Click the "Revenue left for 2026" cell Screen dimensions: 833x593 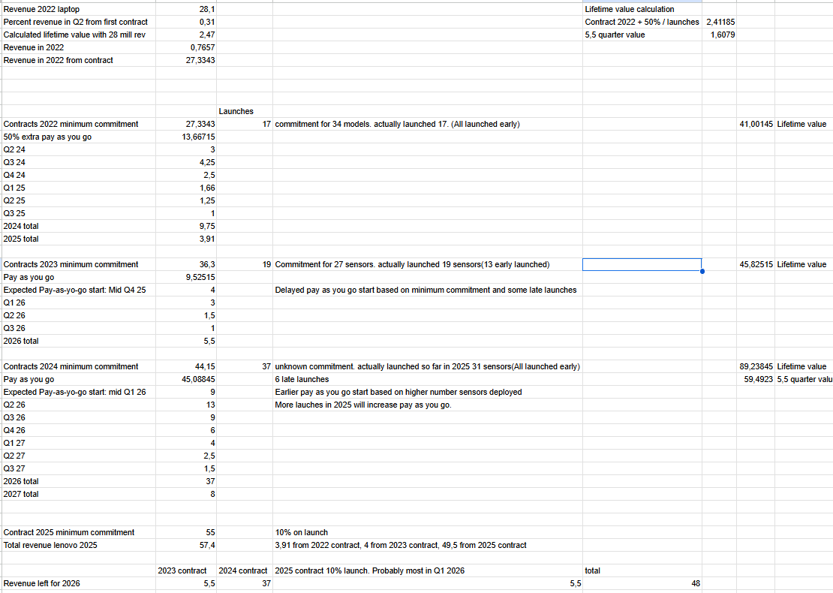pos(42,583)
